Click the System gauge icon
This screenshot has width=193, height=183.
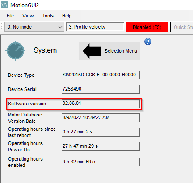16,50
